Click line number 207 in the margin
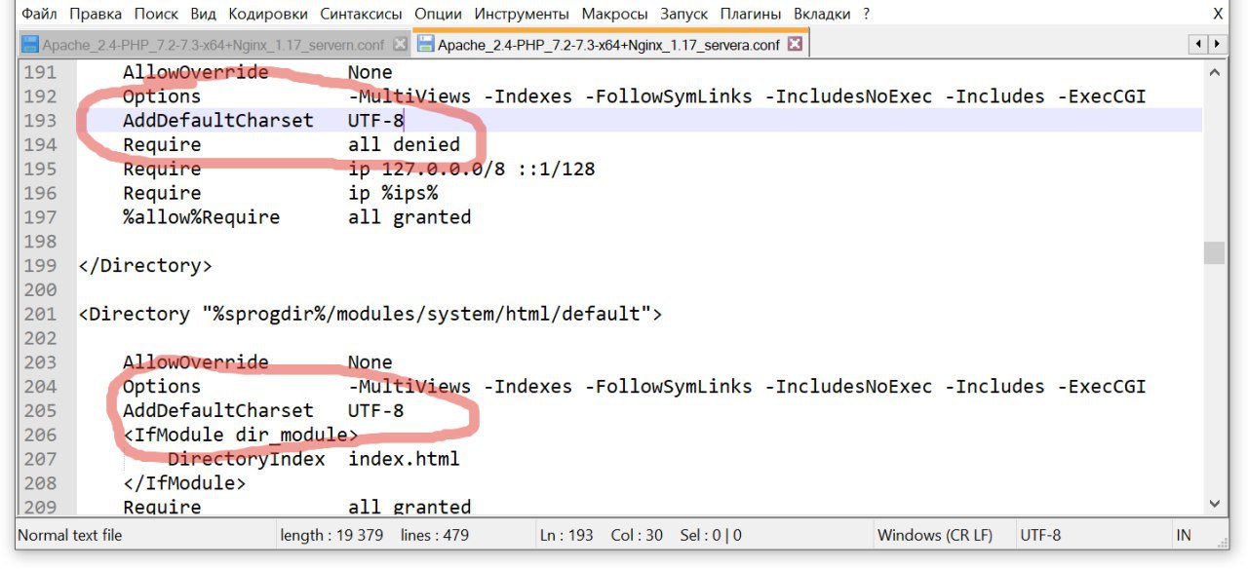1248x569 pixels. 40,459
